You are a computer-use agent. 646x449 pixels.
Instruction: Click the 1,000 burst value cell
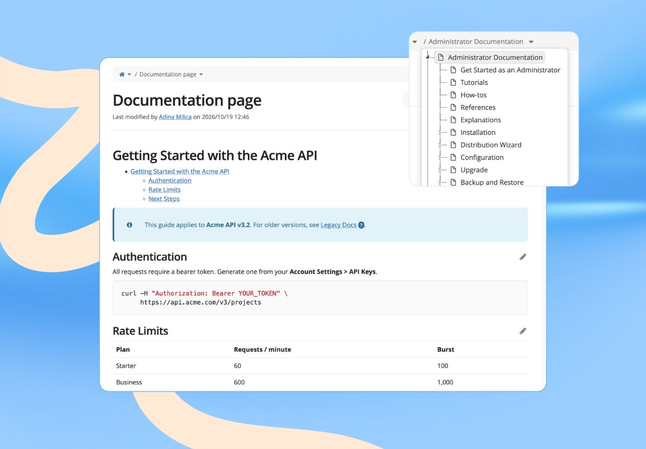(x=445, y=382)
